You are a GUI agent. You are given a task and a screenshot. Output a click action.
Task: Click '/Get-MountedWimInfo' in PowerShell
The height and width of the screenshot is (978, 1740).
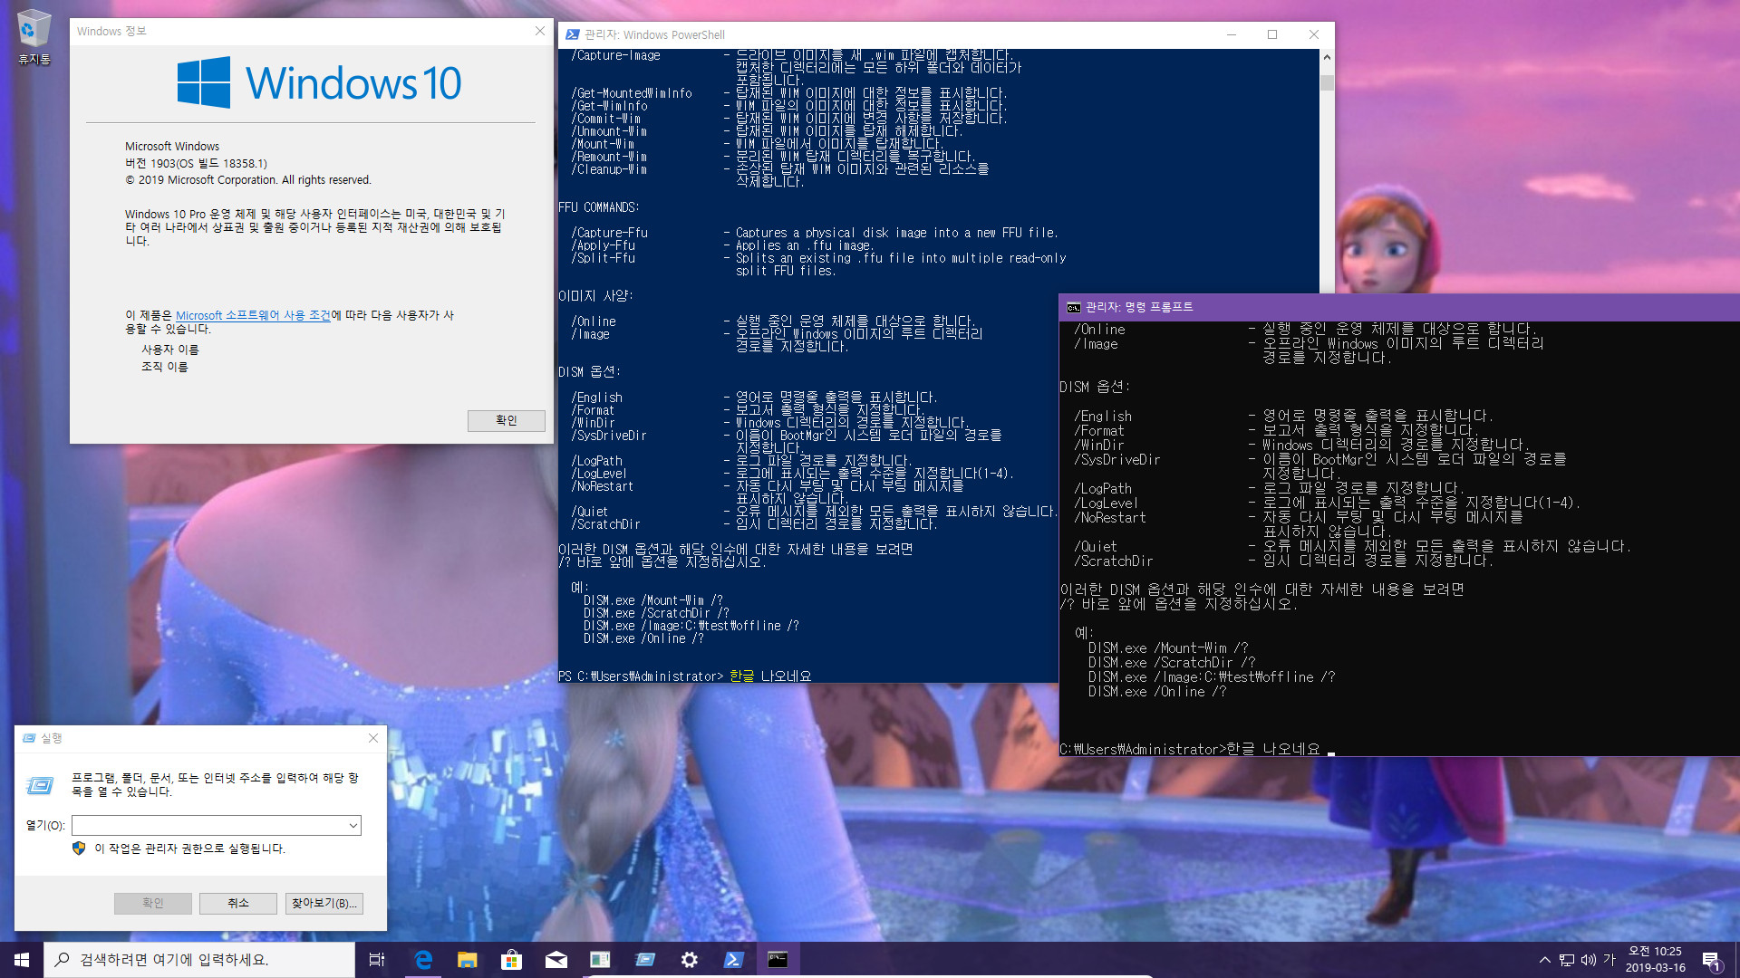(632, 93)
